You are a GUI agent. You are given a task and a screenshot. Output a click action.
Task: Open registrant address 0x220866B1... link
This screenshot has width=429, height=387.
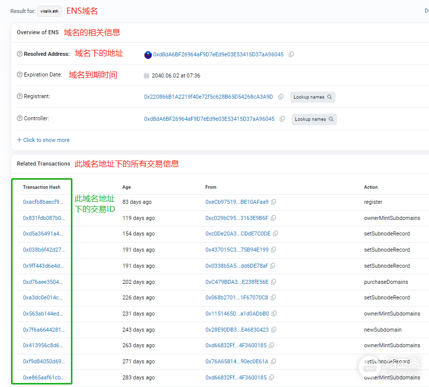(x=209, y=97)
